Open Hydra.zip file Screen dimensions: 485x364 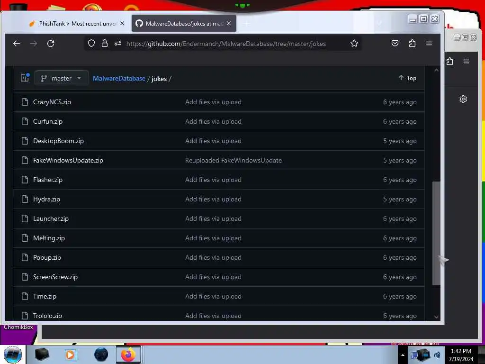coord(47,199)
